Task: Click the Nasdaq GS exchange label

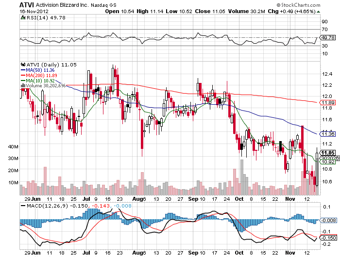Action: [103, 5]
